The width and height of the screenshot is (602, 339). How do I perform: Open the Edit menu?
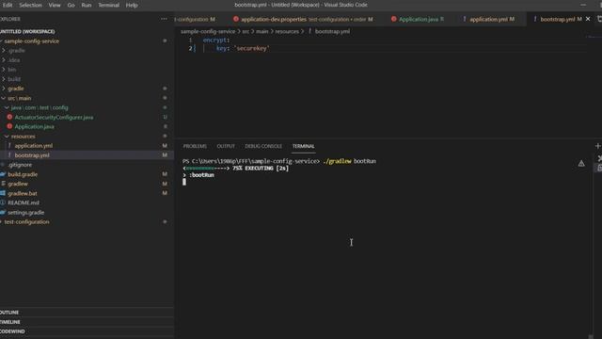click(x=8, y=5)
